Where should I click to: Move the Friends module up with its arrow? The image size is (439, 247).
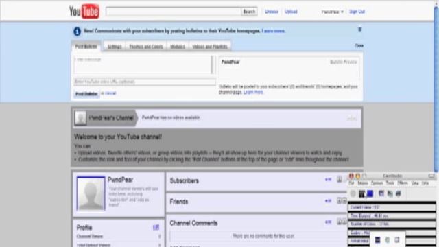339,200
